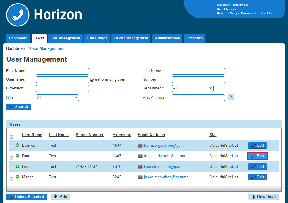The width and height of the screenshot is (288, 203).
Task: Open the Department dropdown
Action: point(192,88)
